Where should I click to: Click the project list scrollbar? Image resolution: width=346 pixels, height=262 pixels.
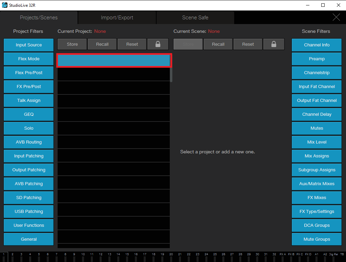tap(171, 75)
